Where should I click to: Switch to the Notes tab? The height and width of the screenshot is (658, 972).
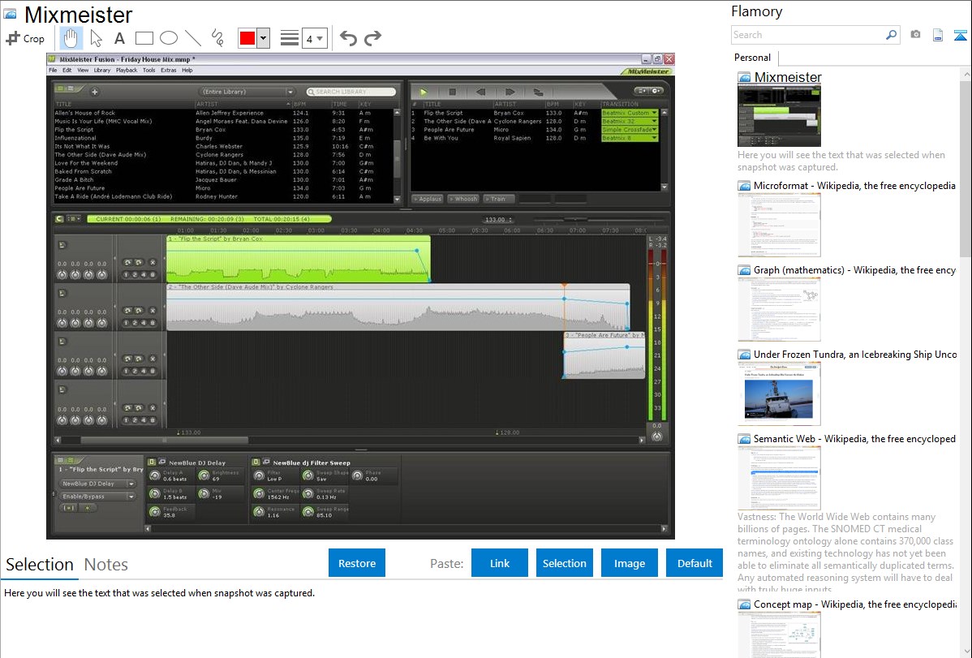106,565
